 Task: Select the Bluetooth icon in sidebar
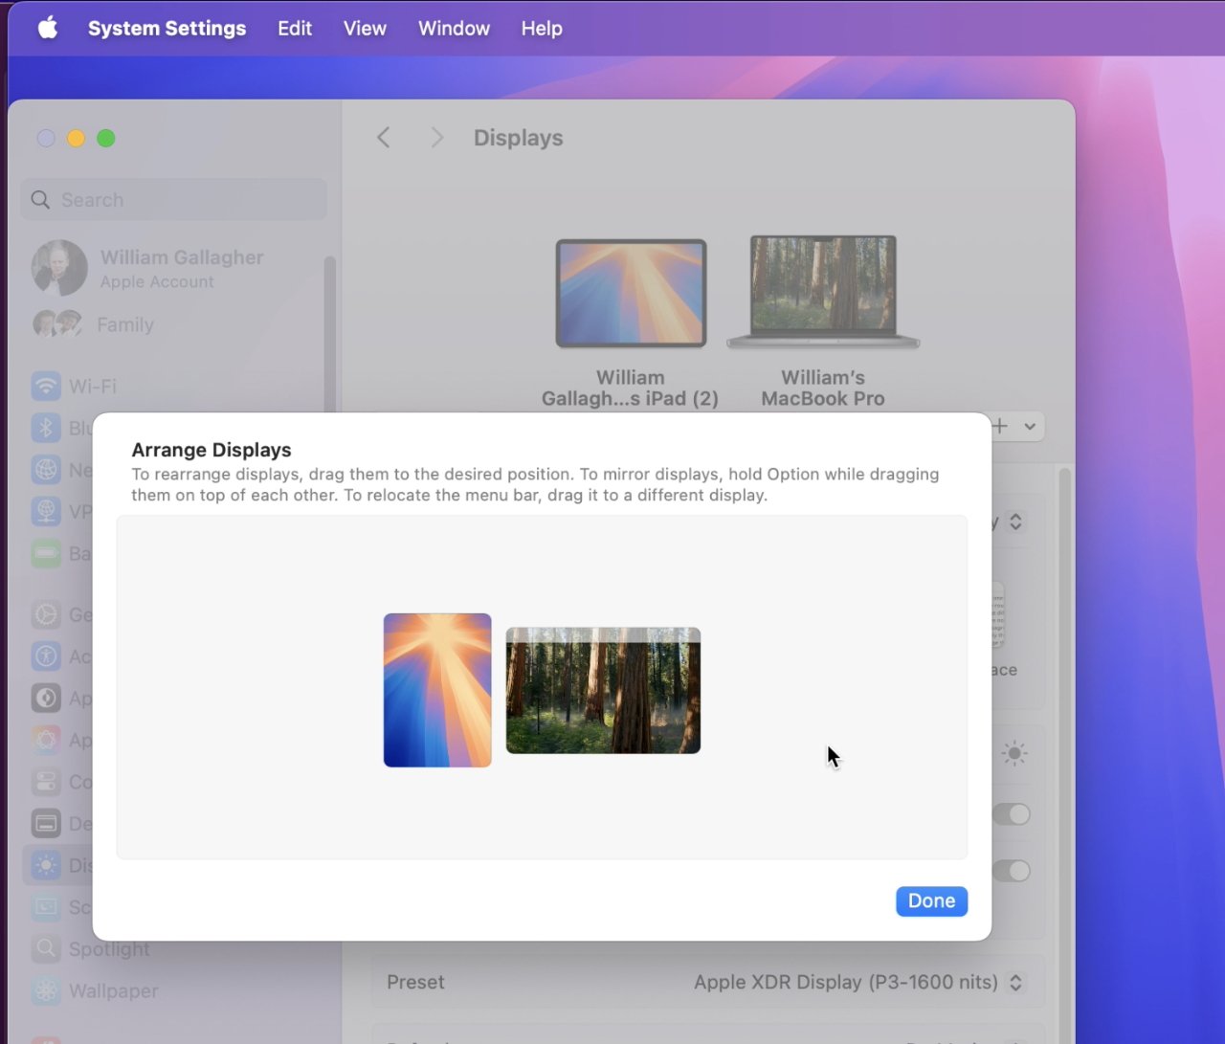(46, 428)
